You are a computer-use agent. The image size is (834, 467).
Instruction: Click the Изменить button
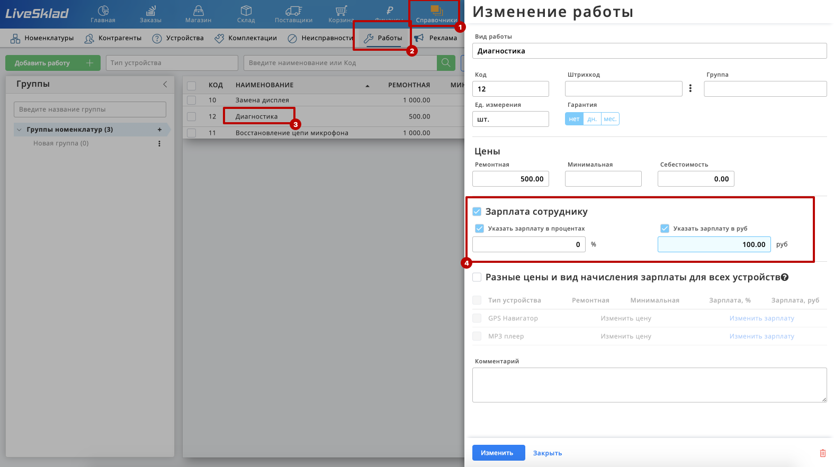point(498,453)
